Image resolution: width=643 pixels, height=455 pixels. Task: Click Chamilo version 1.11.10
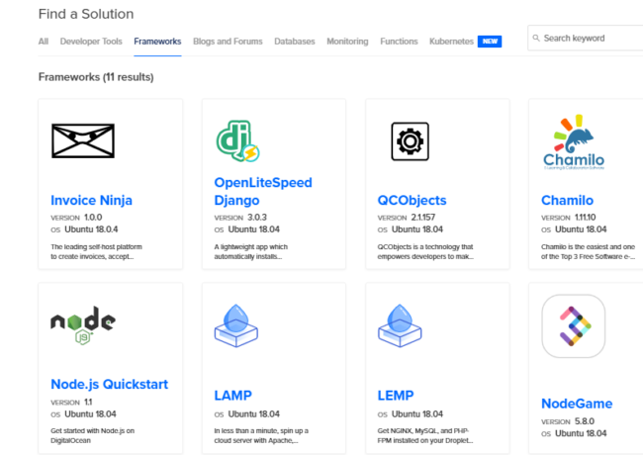click(569, 218)
